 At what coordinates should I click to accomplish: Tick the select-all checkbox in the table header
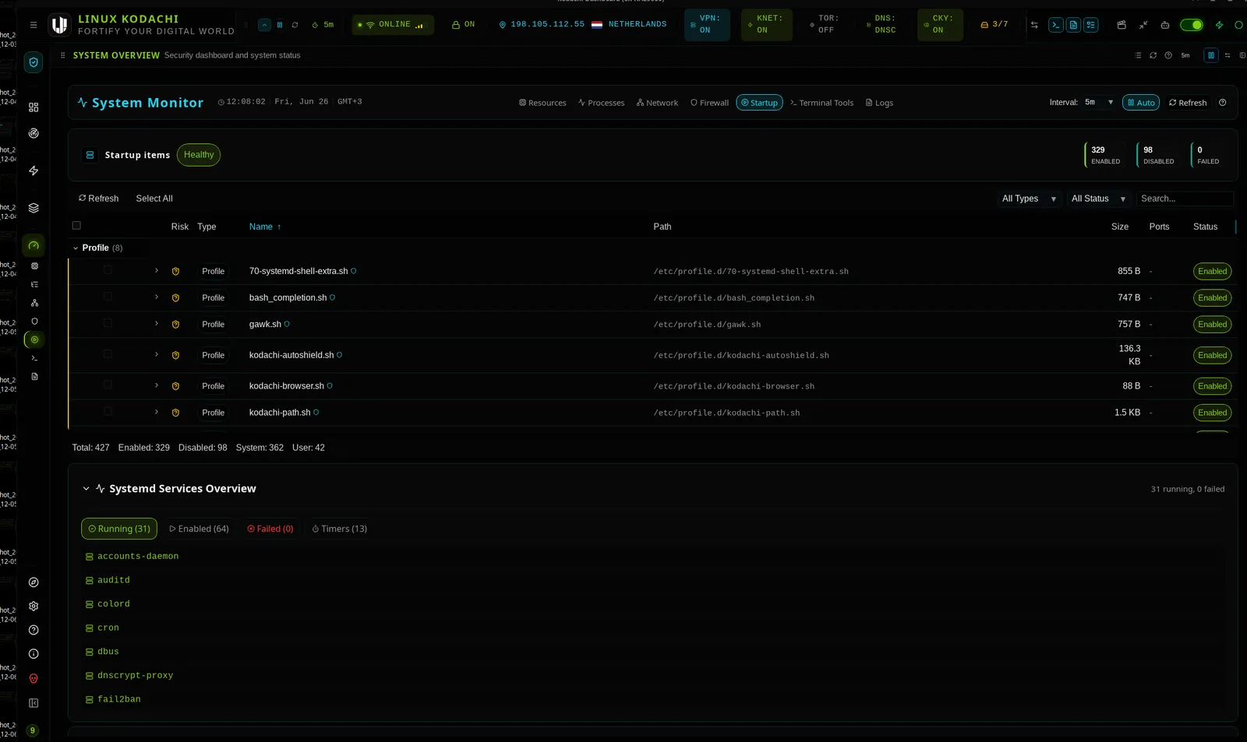(x=76, y=226)
